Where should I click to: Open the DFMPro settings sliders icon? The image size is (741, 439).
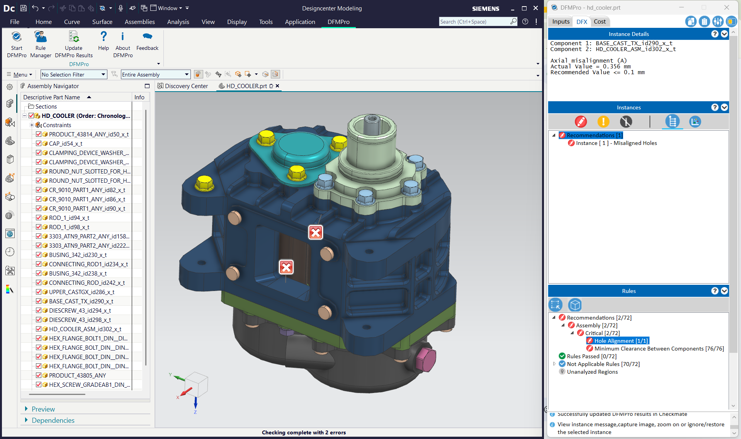point(718,22)
